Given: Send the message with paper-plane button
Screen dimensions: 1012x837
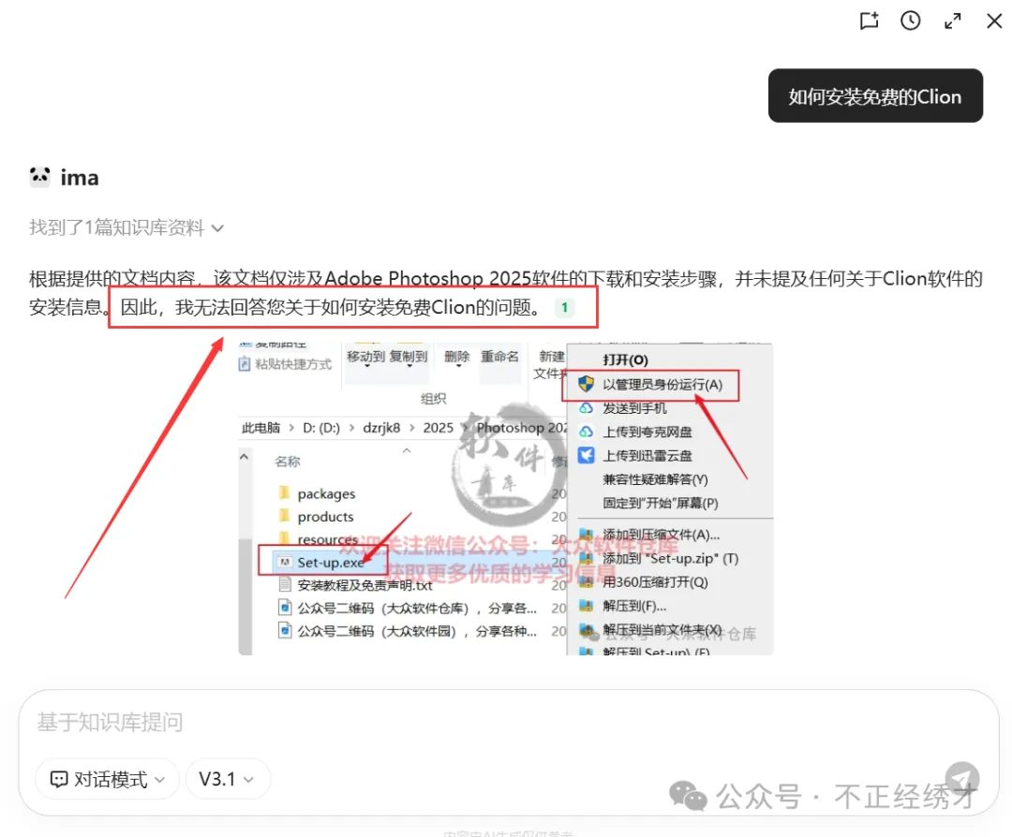Looking at the screenshot, I should pos(961,779).
